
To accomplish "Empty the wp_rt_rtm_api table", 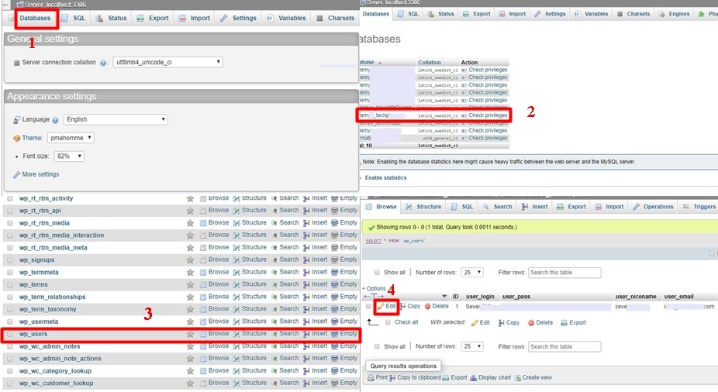I will 344,211.
